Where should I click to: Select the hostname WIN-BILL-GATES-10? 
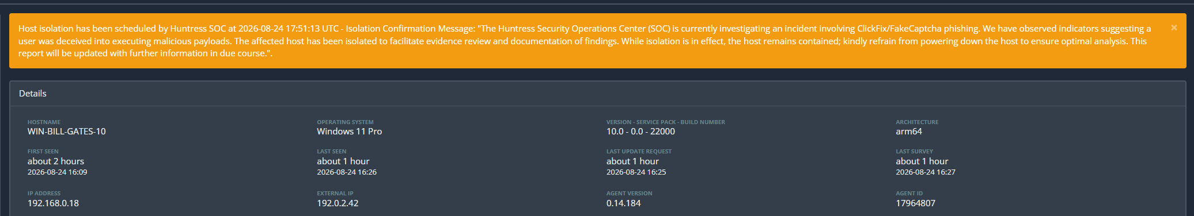tap(67, 132)
